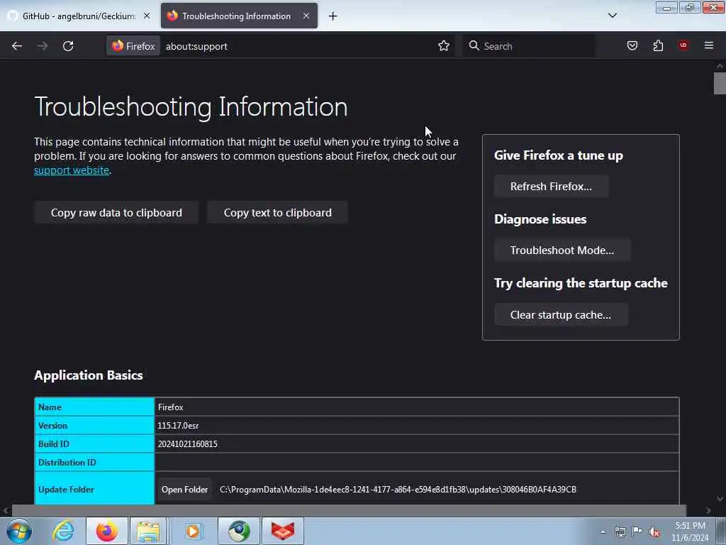Go back using the back arrow
Screen dimensions: 726x545
17,46
